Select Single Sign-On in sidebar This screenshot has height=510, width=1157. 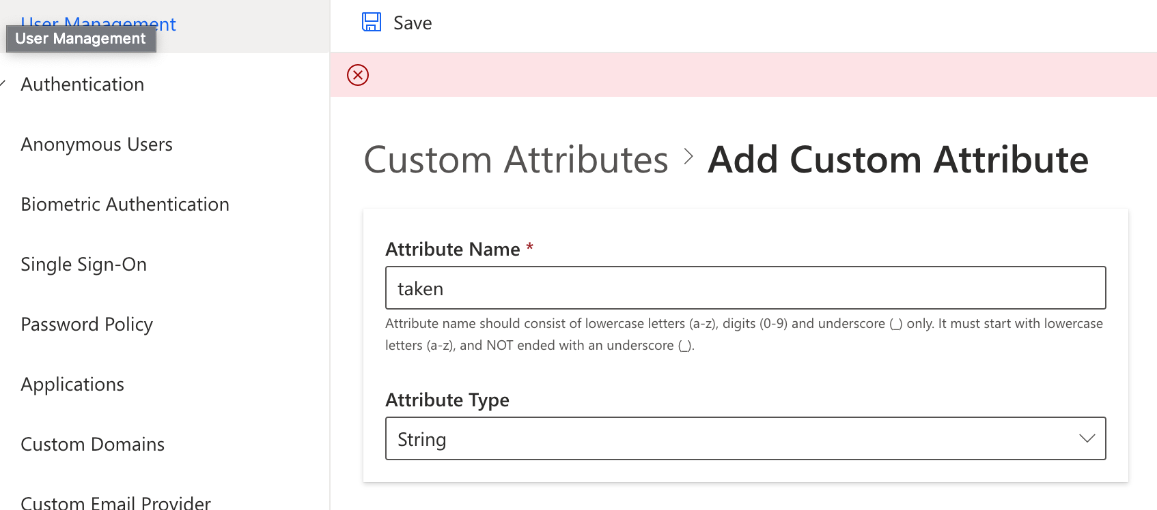point(84,265)
